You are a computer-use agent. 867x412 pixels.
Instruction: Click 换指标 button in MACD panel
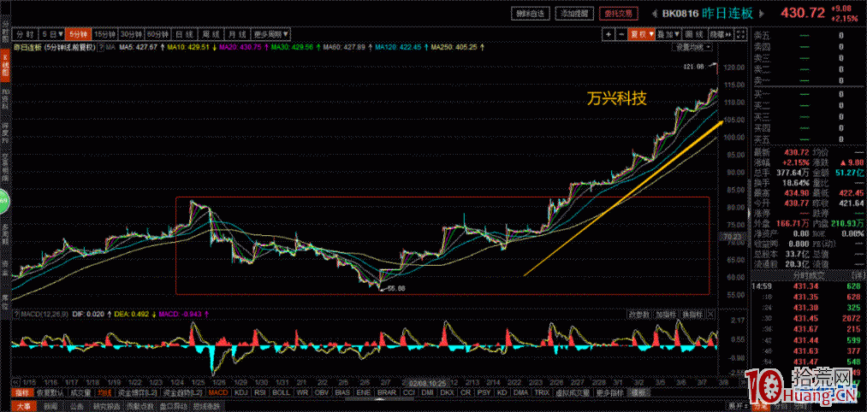pos(692,314)
